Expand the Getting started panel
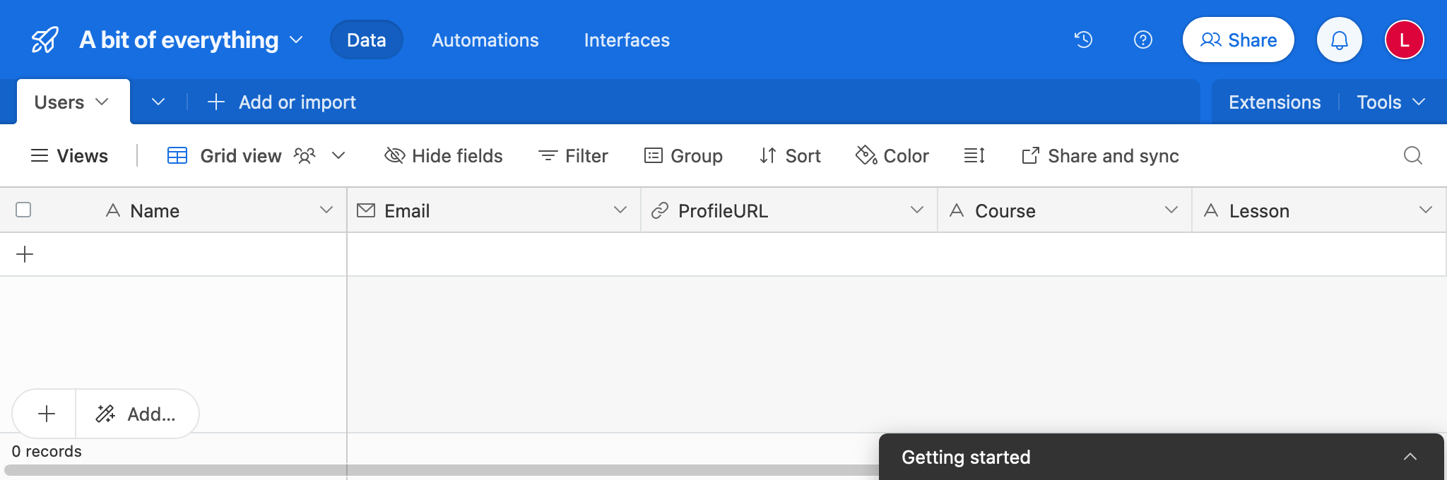The width and height of the screenshot is (1447, 480). tap(1410, 457)
